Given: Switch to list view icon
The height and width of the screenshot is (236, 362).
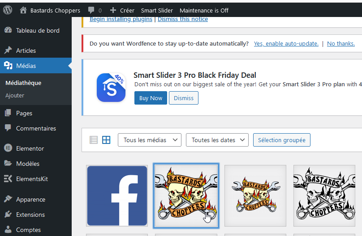Looking at the screenshot, I should 94,140.
